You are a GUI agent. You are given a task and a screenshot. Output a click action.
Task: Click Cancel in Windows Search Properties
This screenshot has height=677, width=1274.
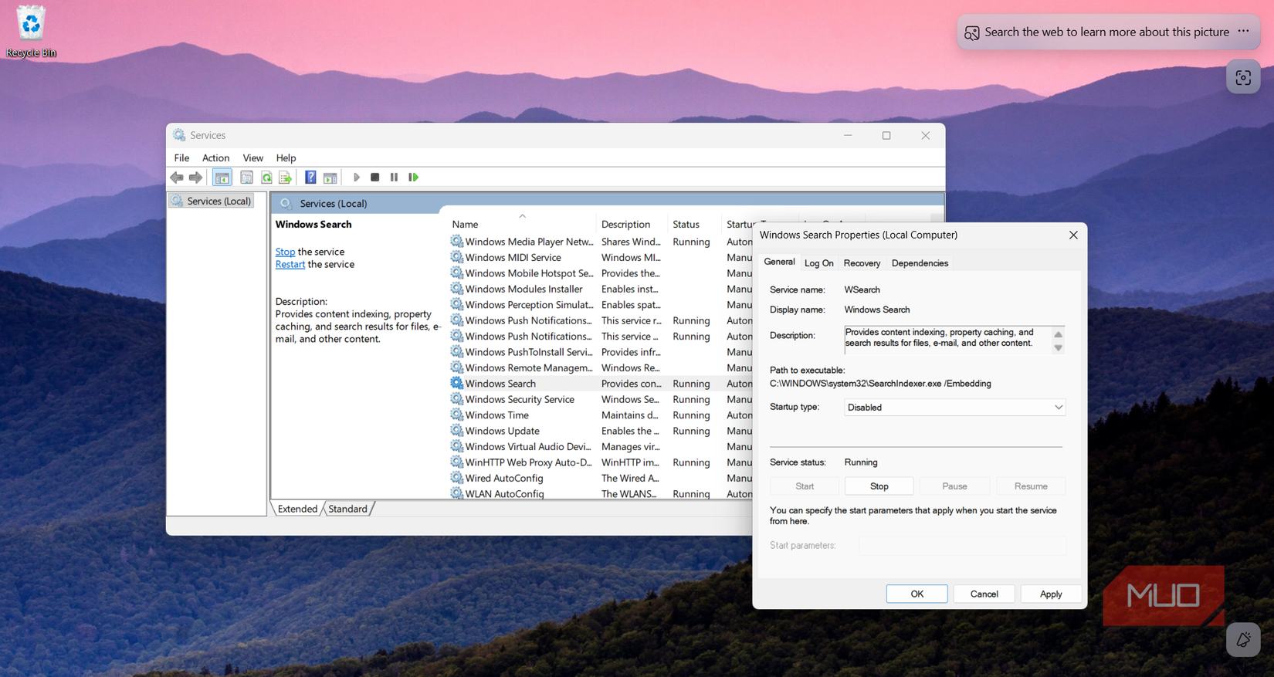coord(984,594)
